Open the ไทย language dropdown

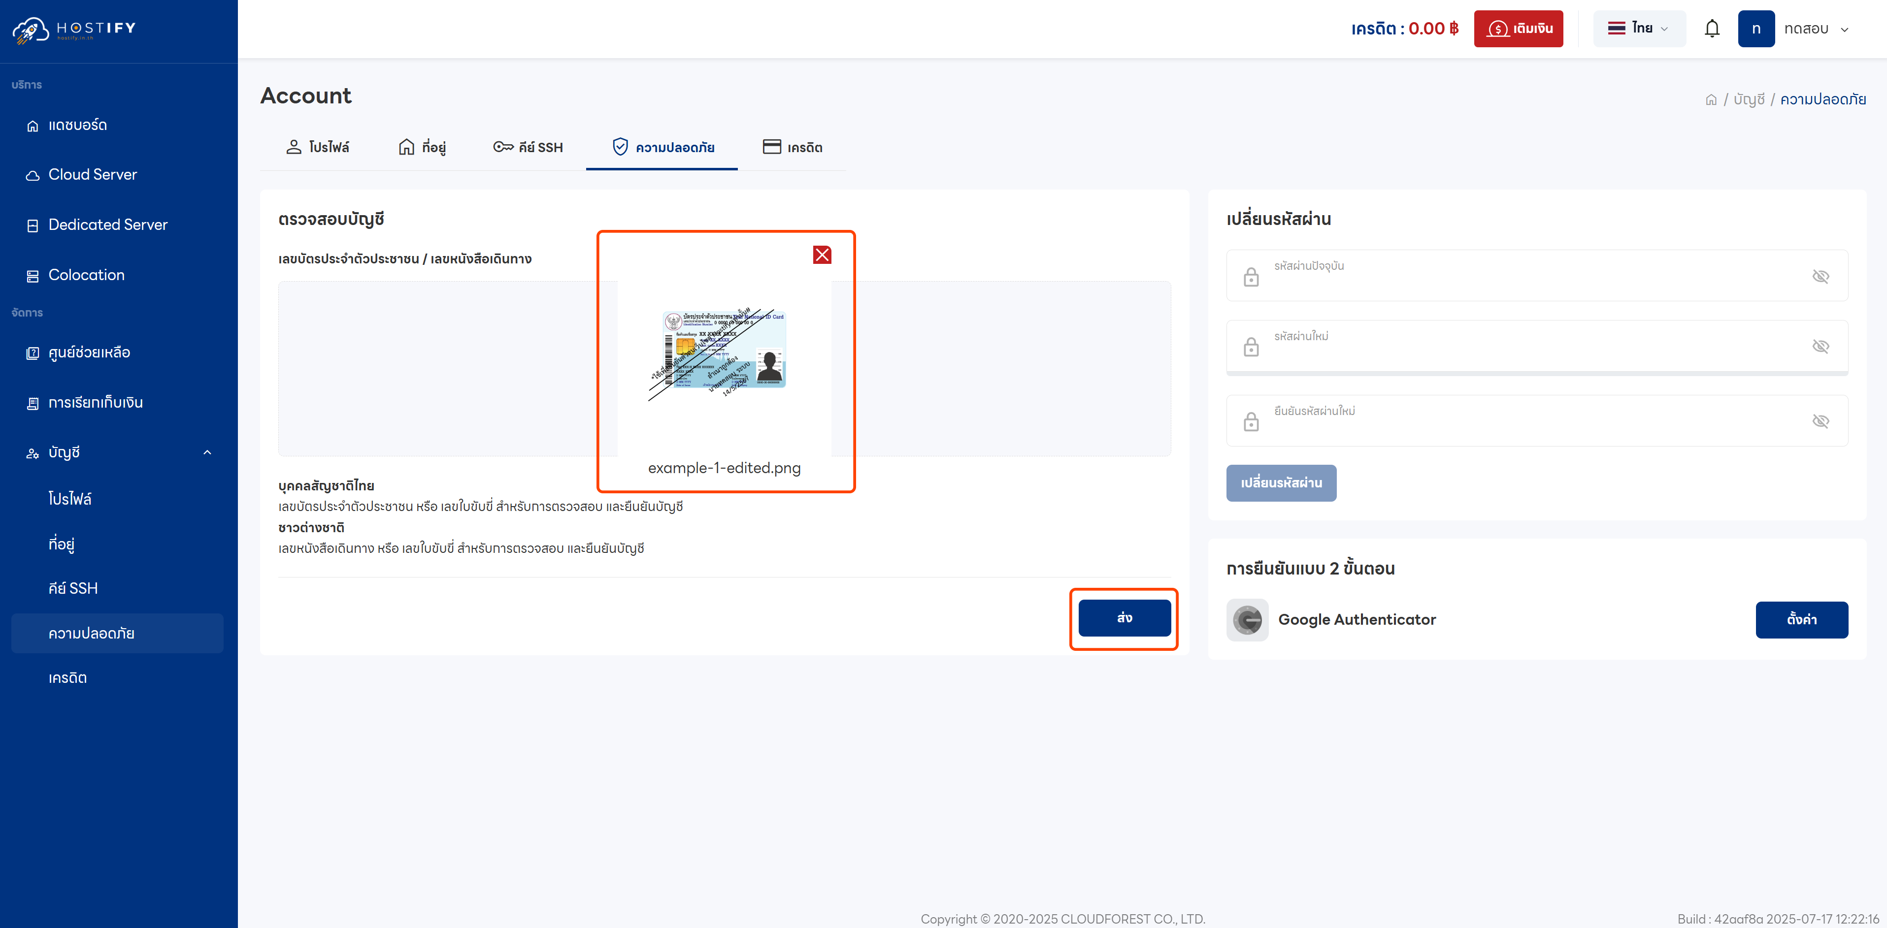click(x=1639, y=29)
